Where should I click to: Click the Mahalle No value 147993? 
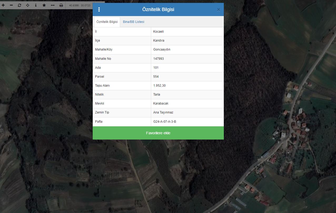[159, 59]
